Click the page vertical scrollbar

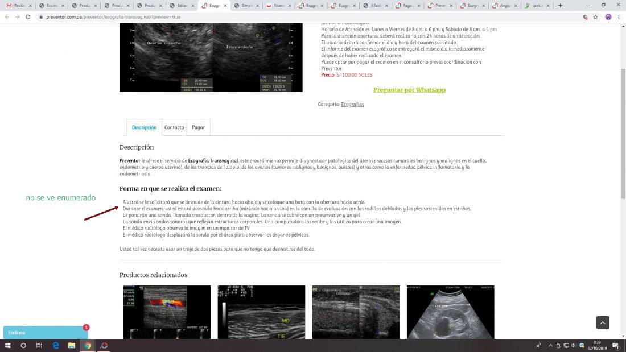pos(623,134)
